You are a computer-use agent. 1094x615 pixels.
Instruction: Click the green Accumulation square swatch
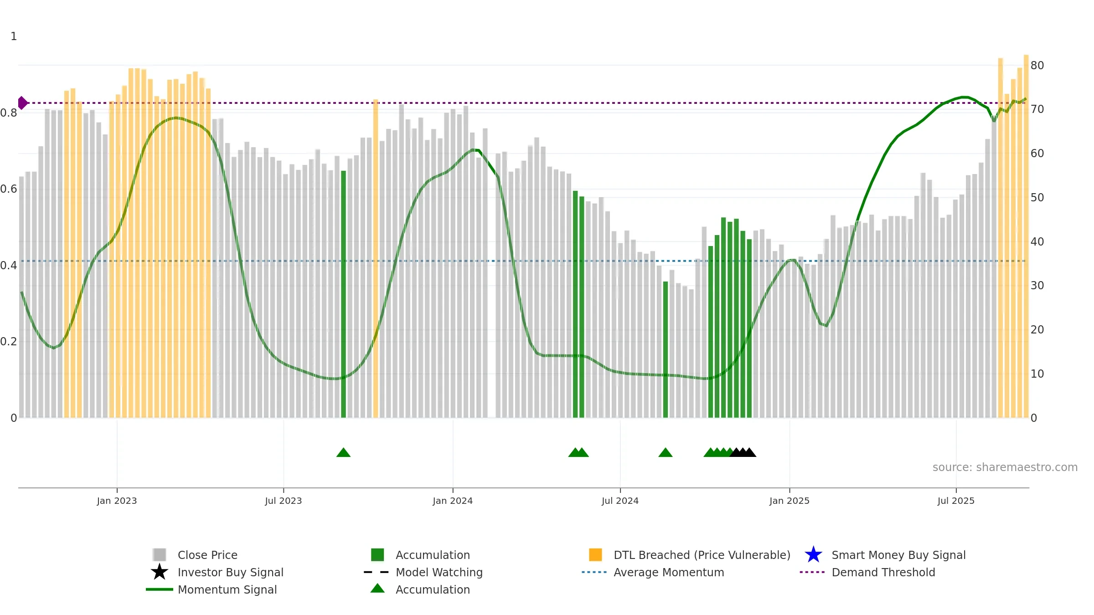click(377, 554)
